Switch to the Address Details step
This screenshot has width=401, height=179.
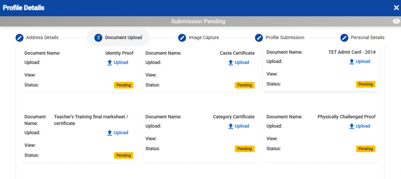(42, 38)
